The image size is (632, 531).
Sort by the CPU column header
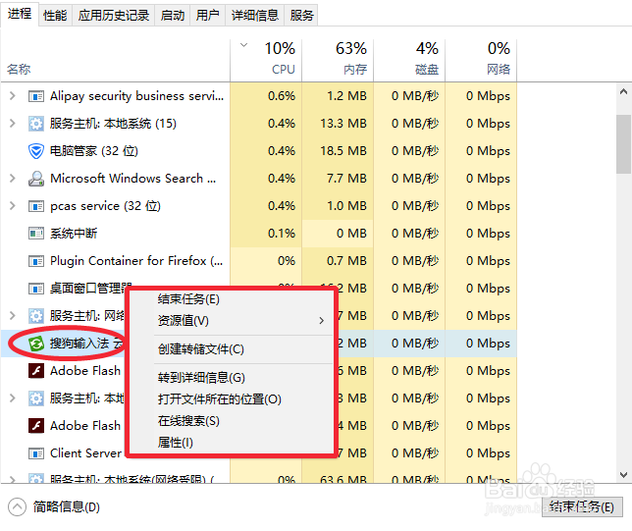pyautogui.click(x=266, y=61)
